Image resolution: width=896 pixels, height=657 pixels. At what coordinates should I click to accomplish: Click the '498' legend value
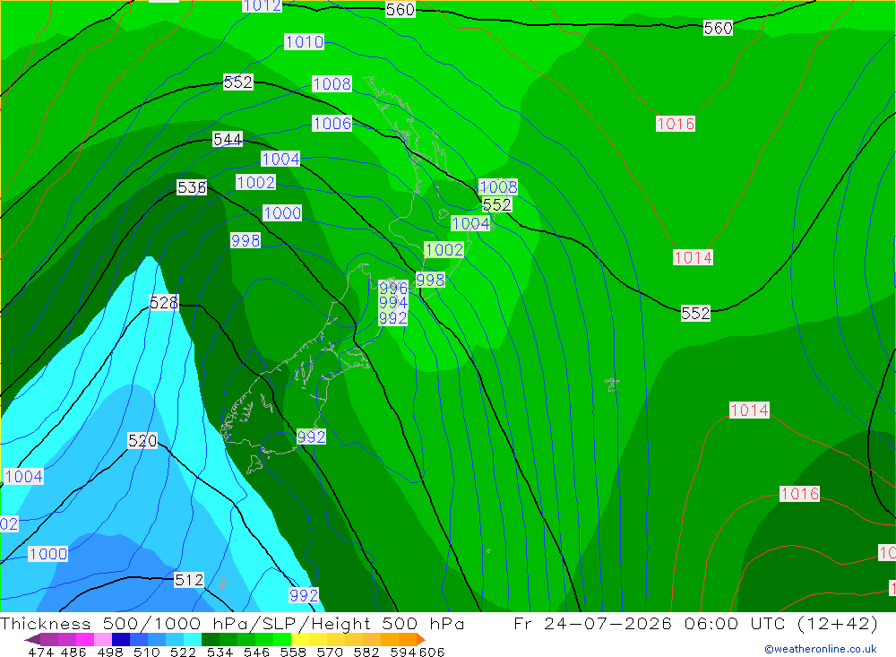pyautogui.click(x=109, y=652)
